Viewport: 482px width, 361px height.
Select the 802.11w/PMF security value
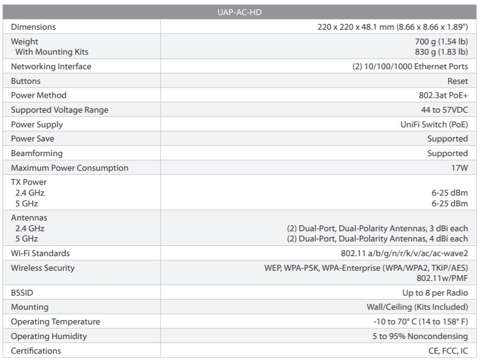click(x=442, y=278)
